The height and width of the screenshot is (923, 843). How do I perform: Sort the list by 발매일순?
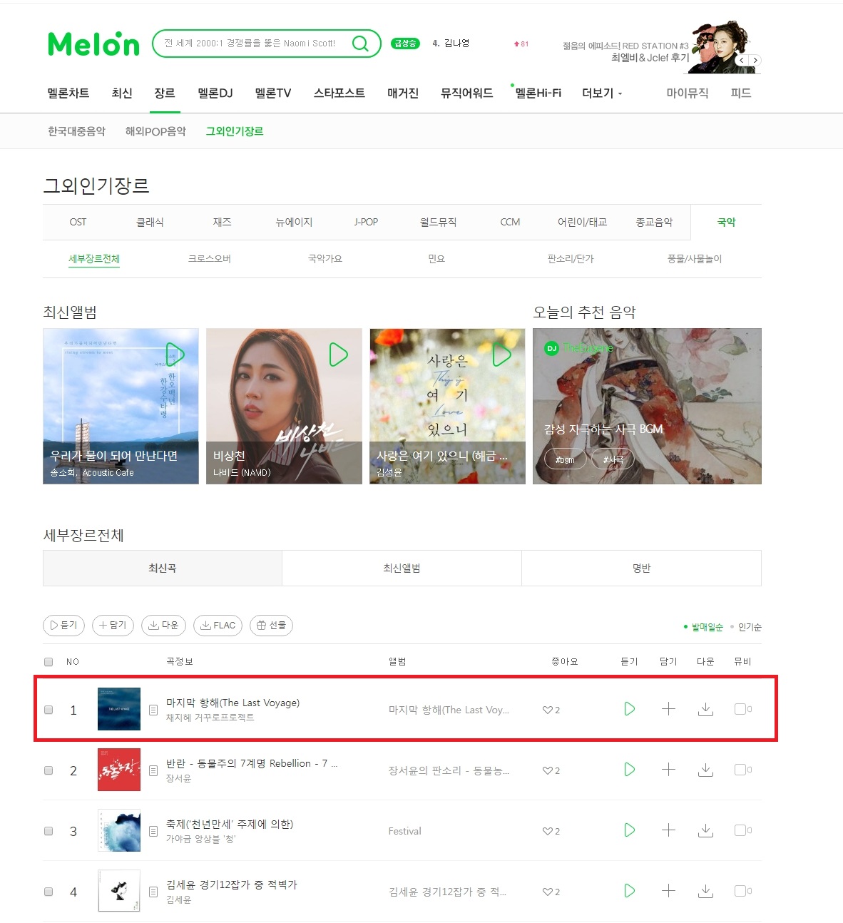[707, 627]
